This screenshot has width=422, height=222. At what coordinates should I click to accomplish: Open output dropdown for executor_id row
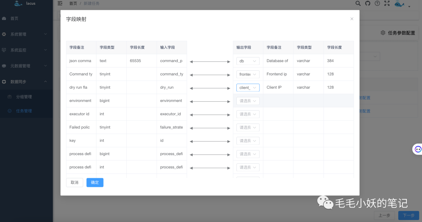(248, 114)
